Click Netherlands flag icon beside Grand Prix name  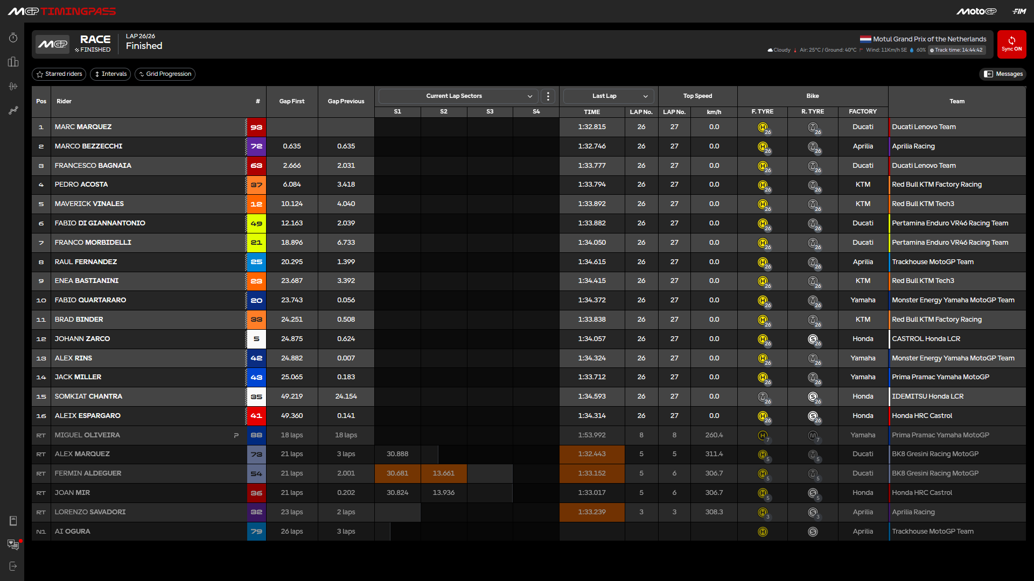click(x=865, y=39)
